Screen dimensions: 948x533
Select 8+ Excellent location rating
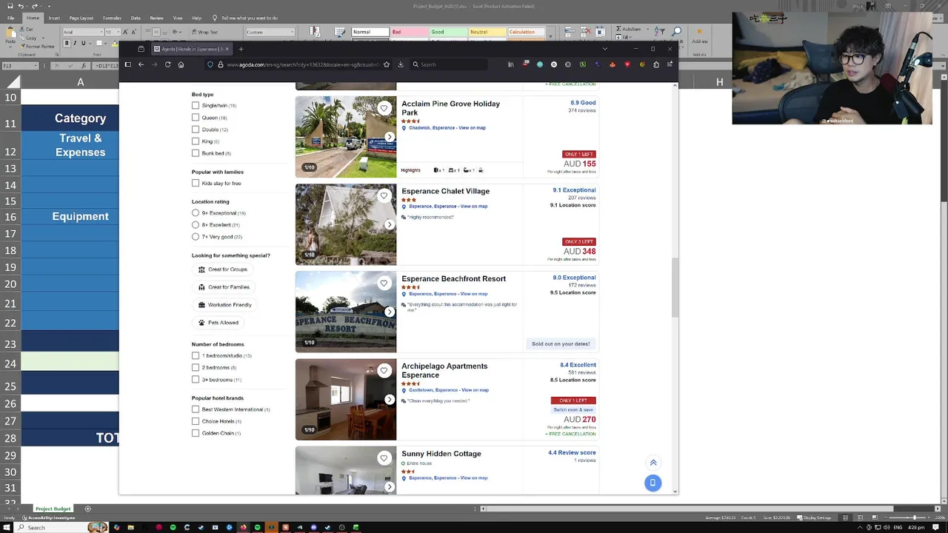196,225
